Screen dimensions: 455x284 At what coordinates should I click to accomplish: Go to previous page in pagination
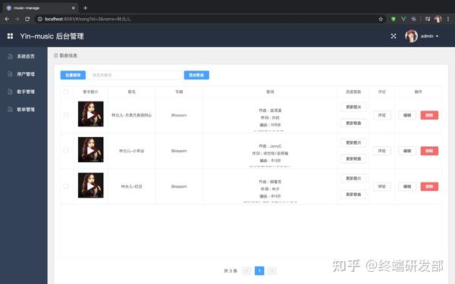click(246, 270)
